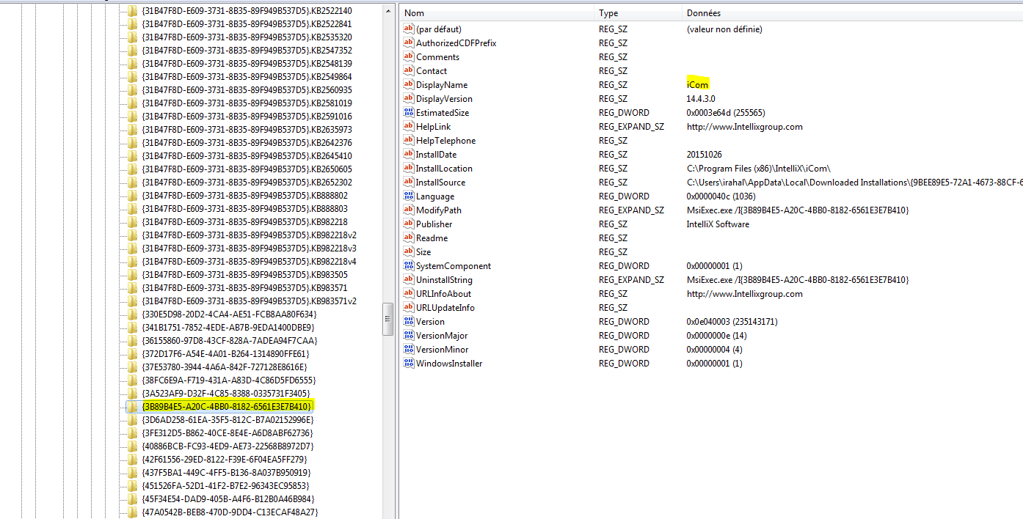Click the DisplayName string value icon
Image resolution: width=1023 pixels, height=519 pixels.
click(x=409, y=85)
